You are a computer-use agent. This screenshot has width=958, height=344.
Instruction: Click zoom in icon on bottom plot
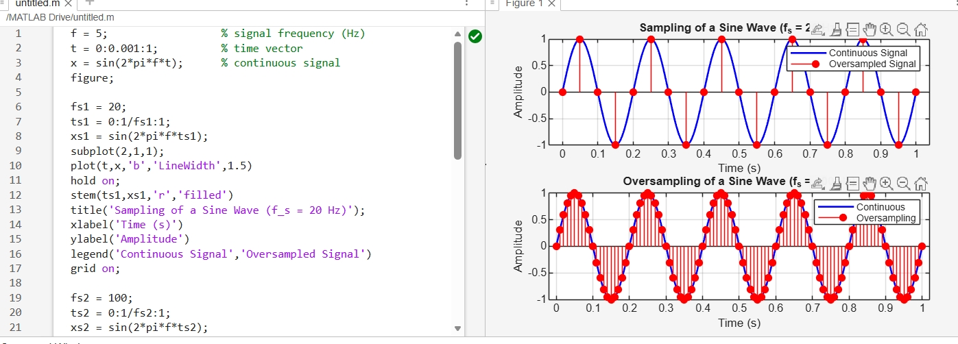pyautogui.click(x=886, y=183)
